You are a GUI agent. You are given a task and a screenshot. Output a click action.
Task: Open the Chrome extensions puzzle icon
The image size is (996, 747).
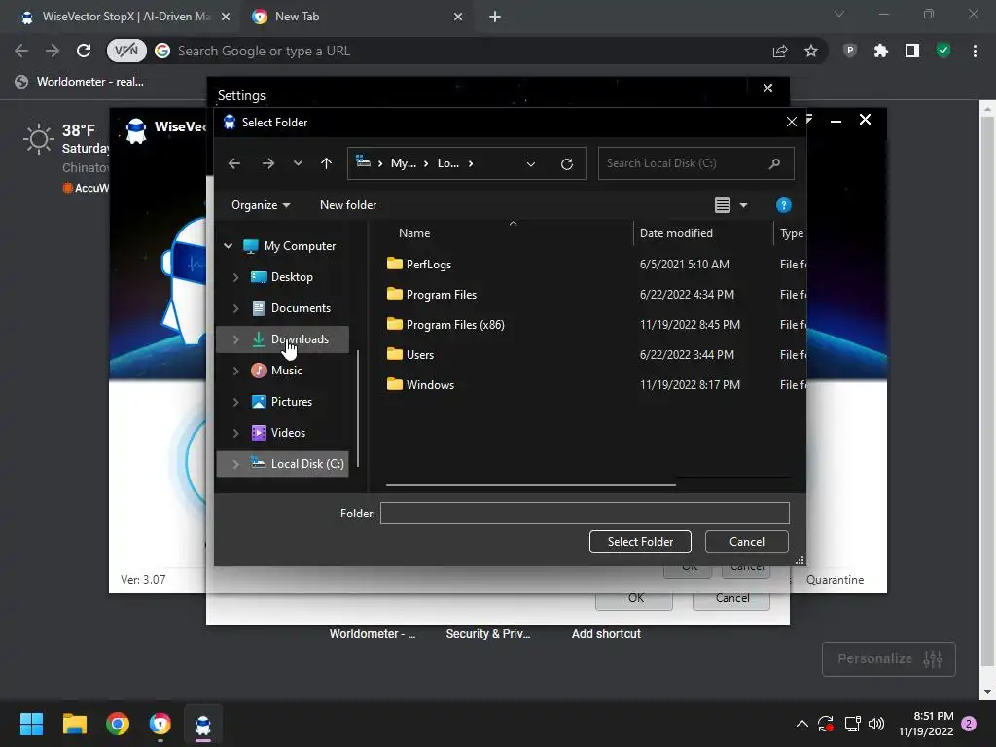pyautogui.click(x=880, y=51)
